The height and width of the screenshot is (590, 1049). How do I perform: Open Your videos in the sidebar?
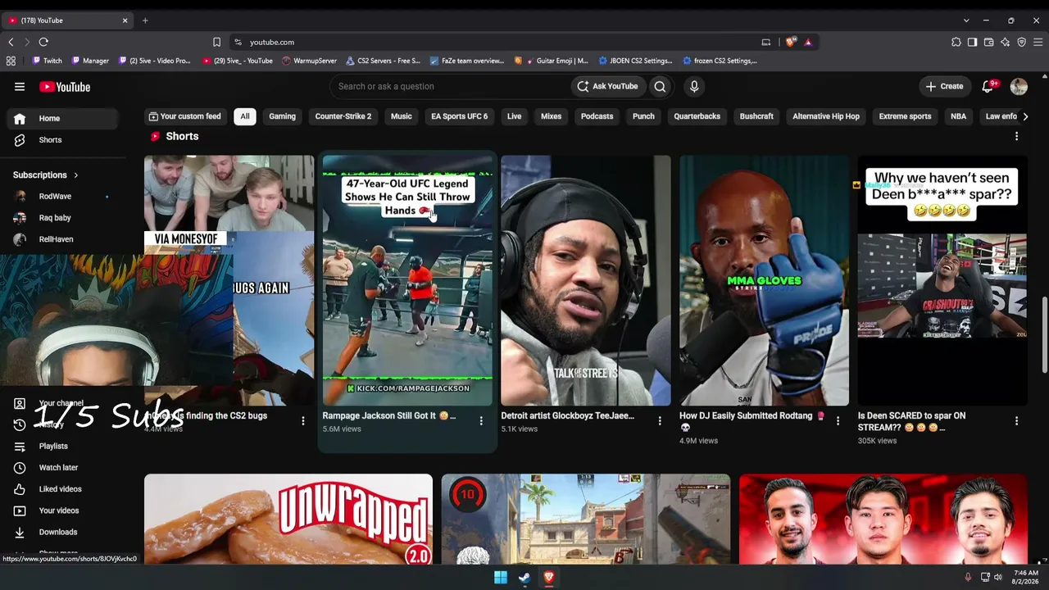(57, 511)
